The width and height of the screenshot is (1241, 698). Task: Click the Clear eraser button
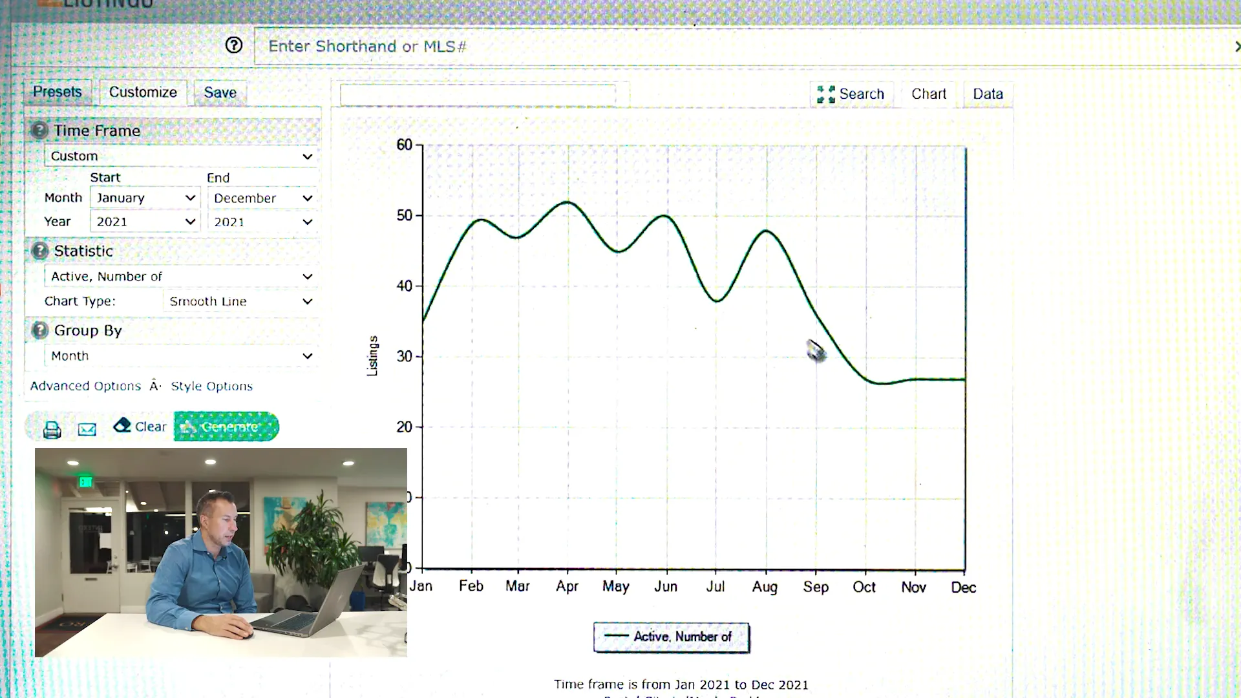[140, 426]
